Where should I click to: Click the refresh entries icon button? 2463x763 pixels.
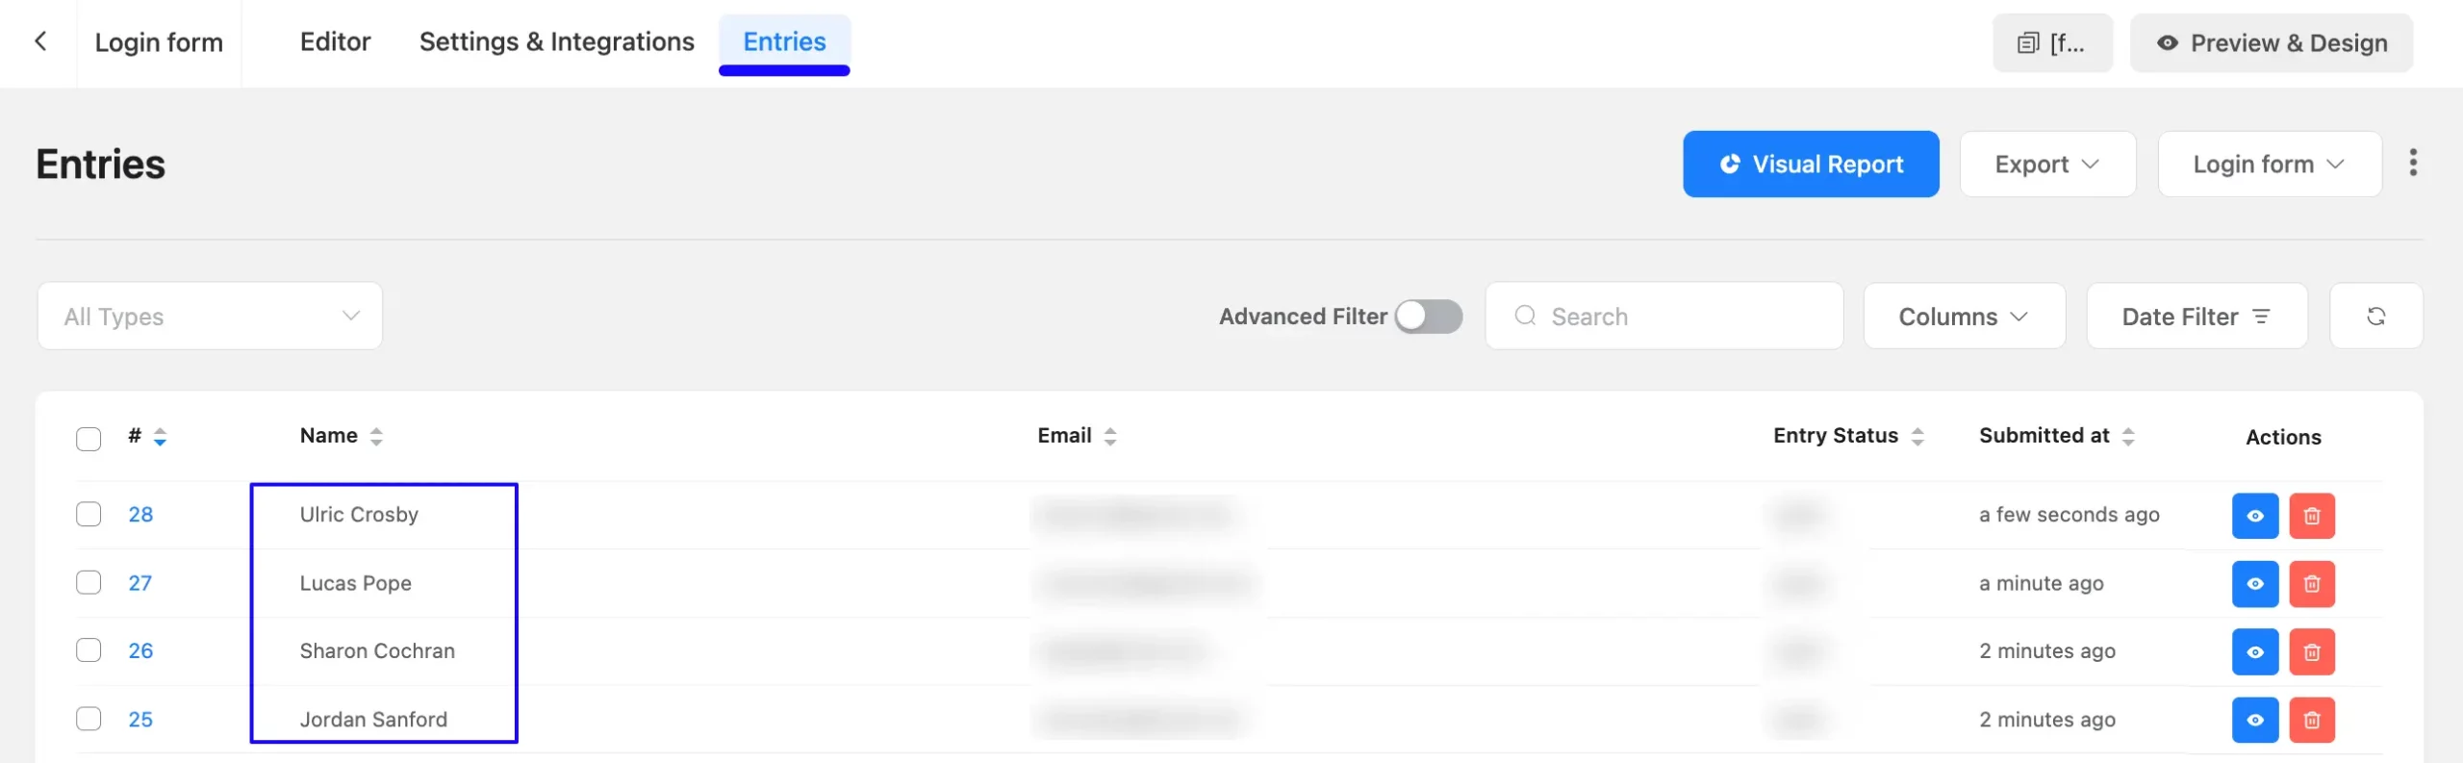(x=2375, y=317)
